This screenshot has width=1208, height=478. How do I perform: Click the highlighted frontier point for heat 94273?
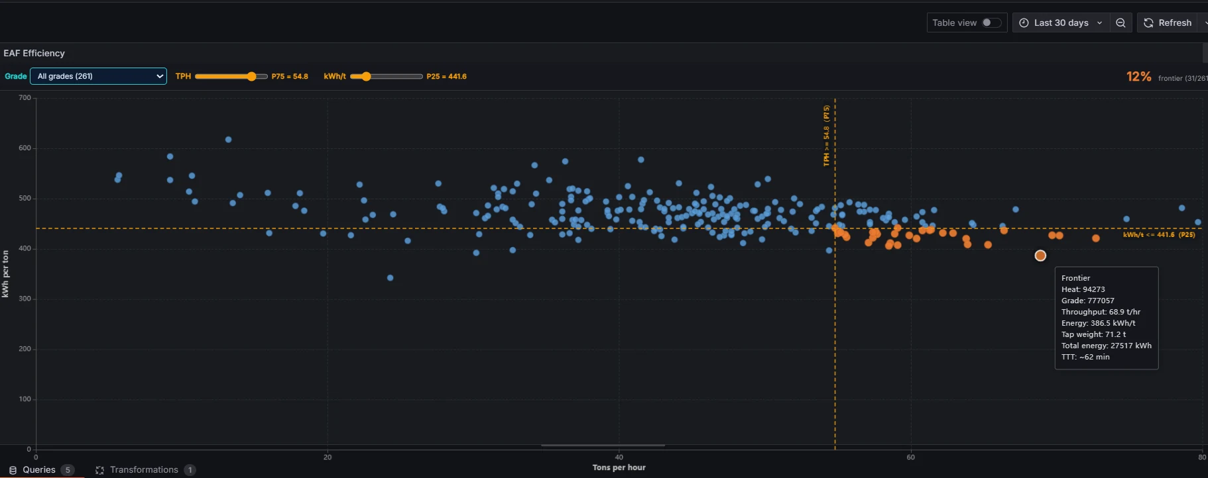tap(1040, 256)
